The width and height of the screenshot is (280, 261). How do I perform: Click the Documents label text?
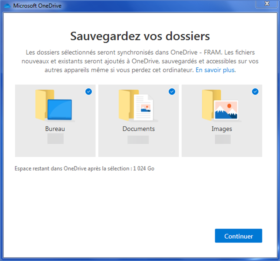(139, 129)
